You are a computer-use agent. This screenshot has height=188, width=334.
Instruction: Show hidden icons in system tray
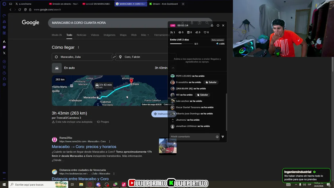point(296,185)
